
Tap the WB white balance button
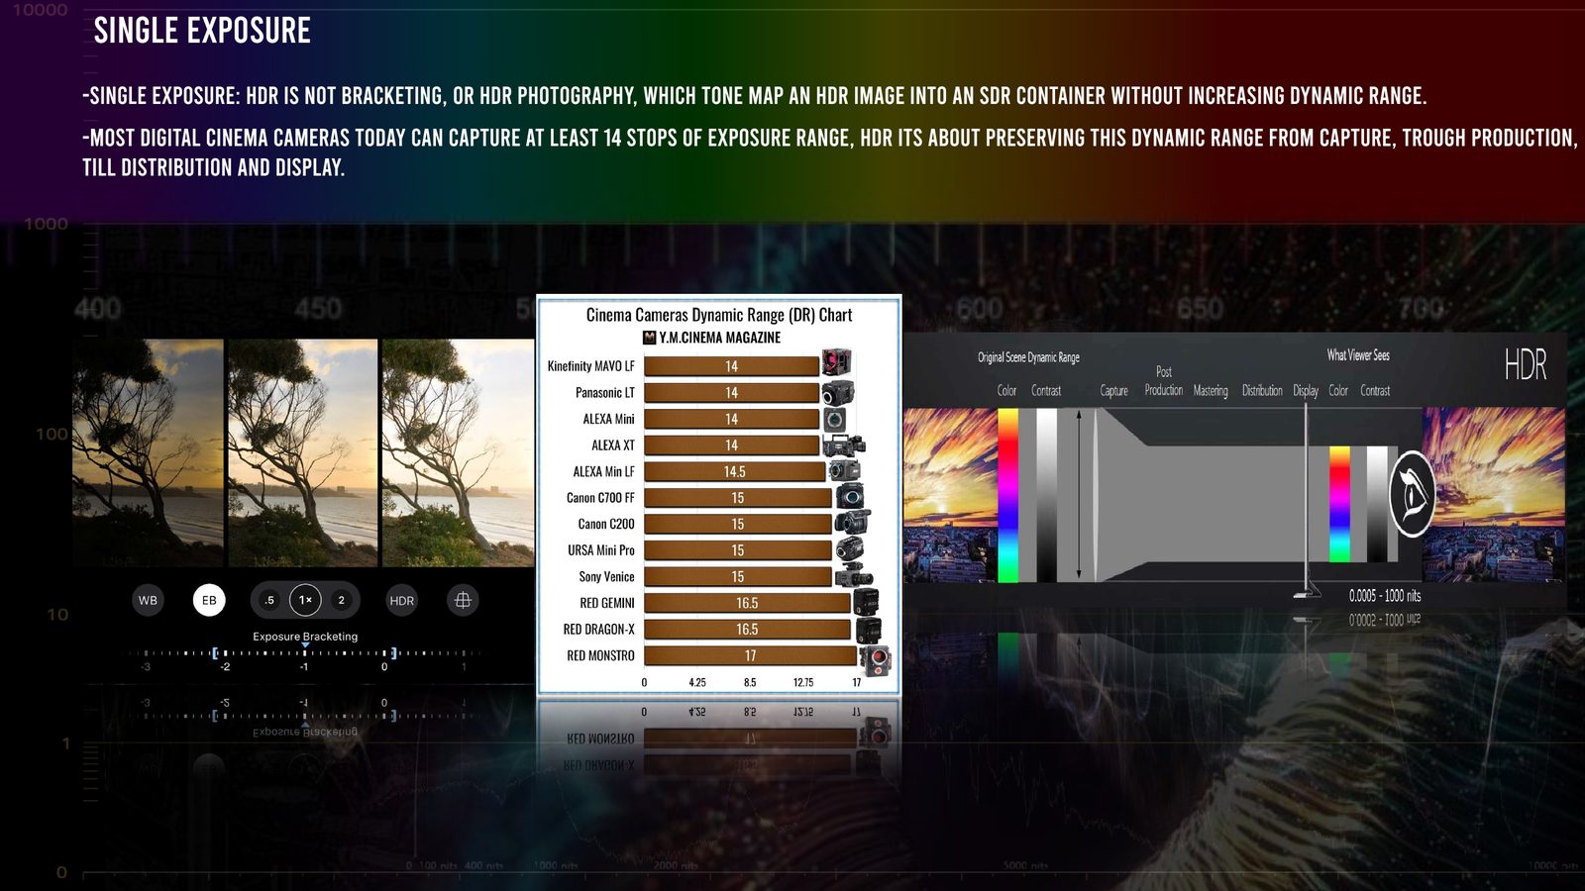click(148, 600)
